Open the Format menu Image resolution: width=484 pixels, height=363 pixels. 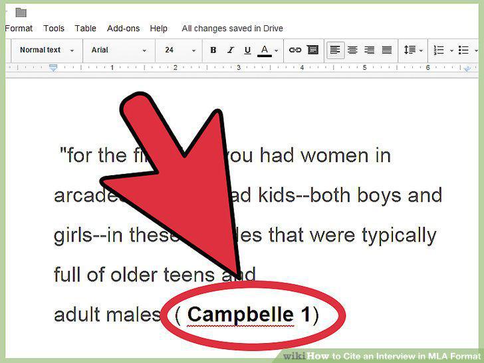[19, 29]
